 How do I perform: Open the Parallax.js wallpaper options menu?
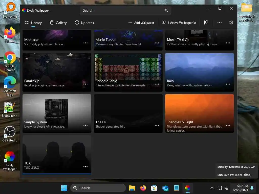pyautogui.click(x=85, y=84)
